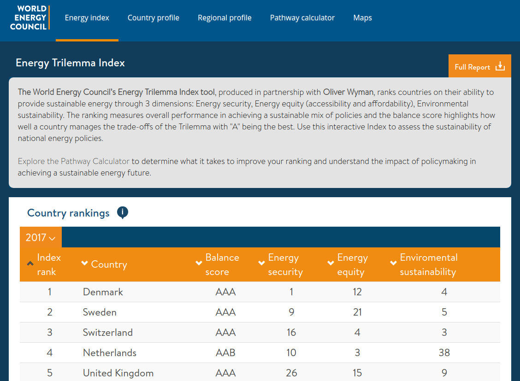Click Denmark's AAA balance score
Viewport: 520px width, 381px height.
click(225, 292)
